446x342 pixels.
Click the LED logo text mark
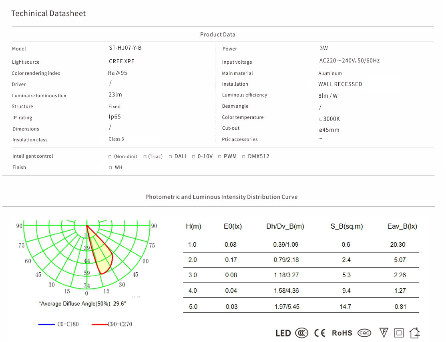point(283,333)
